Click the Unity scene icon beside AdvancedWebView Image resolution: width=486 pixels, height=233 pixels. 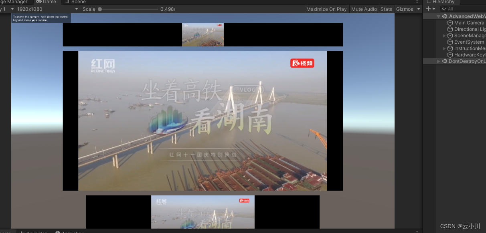[443, 16]
